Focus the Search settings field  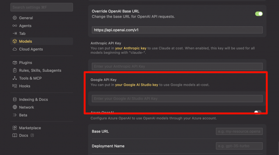click(41, 7)
